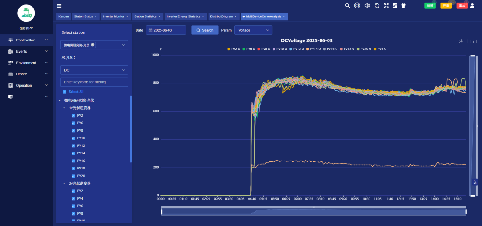The image size is (482, 226).
Task: Uncheck PV4 under 2#光伏逆变器
Action: coord(73,198)
